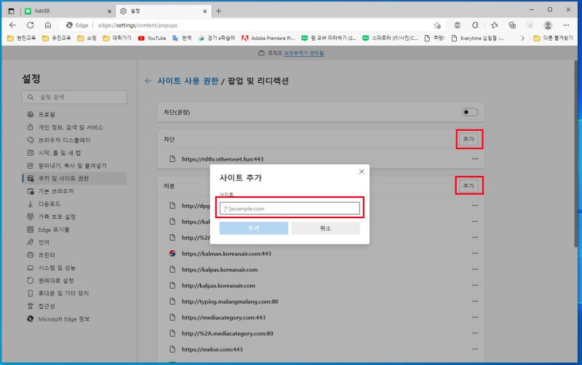Image resolution: width=582 pixels, height=365 pixels.
Task: Open more options for typing.malangmalang.com:80
Action: click(x=475, y=301)
